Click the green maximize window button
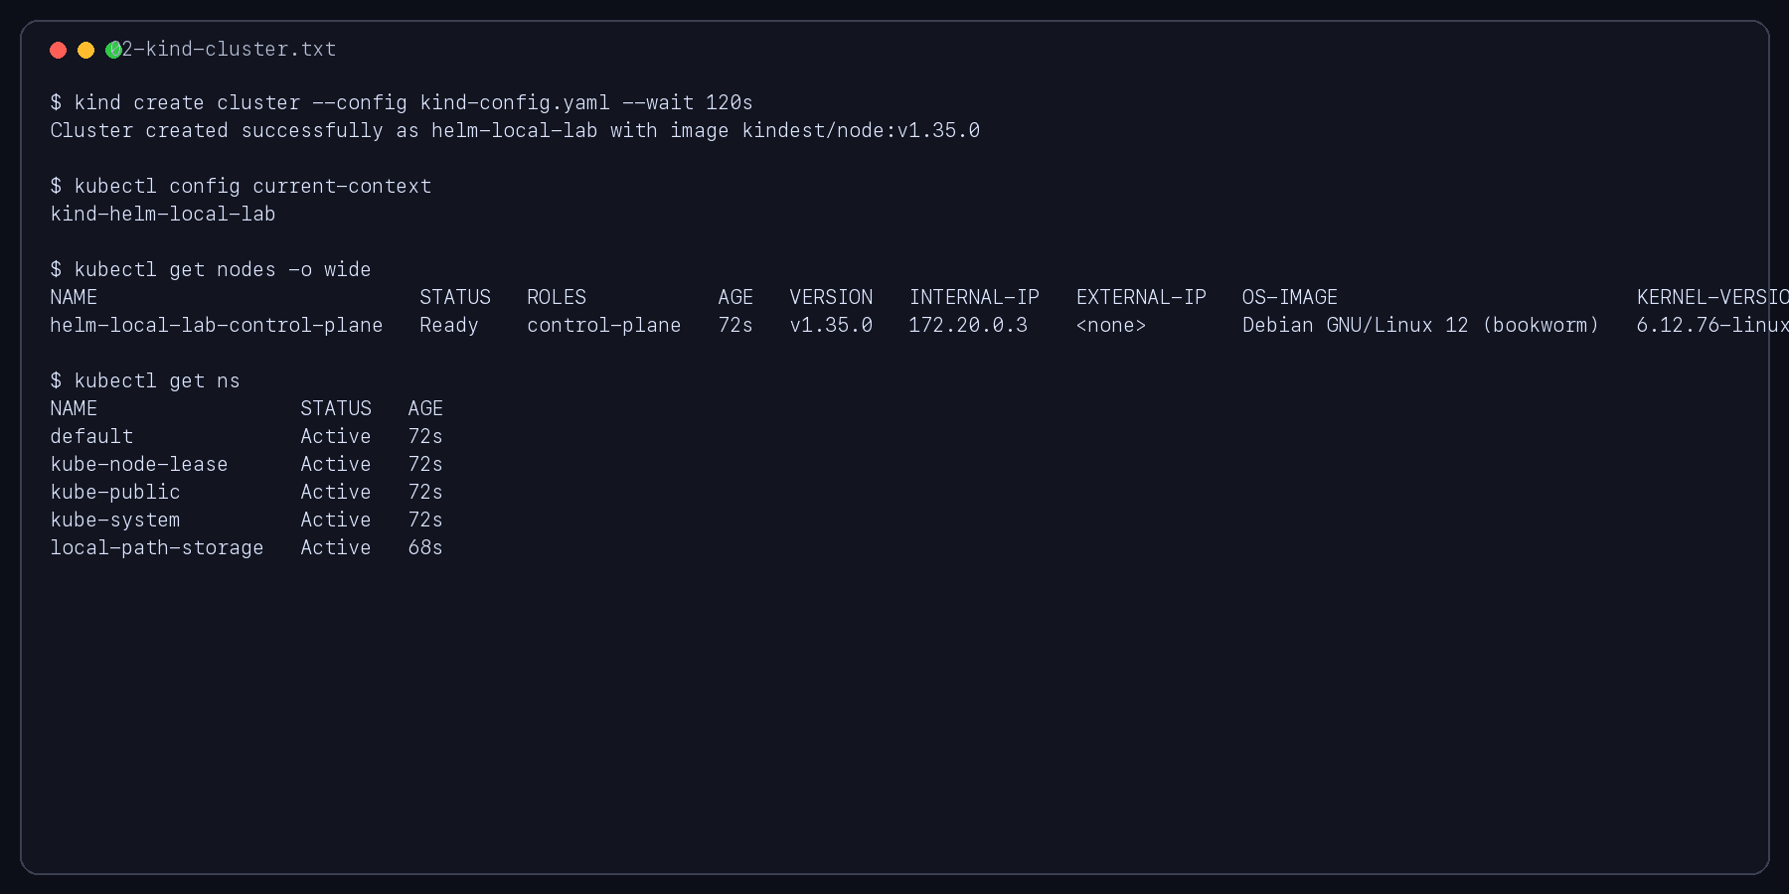This screenshot has width=1789, height=894. [113, 50]
